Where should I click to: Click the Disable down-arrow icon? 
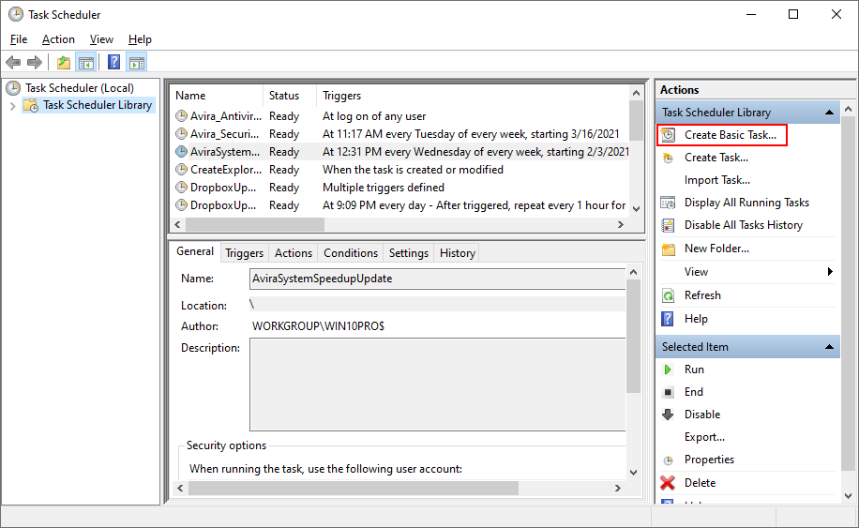pyautogui.click(x=668, y=415)
